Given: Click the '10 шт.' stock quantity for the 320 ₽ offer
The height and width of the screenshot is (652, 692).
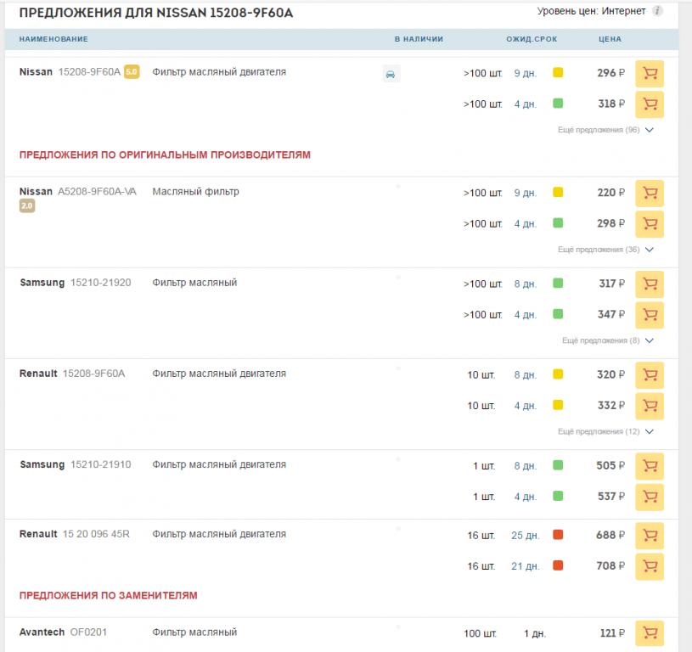Looking at the screenshot, I should point(481,375).
